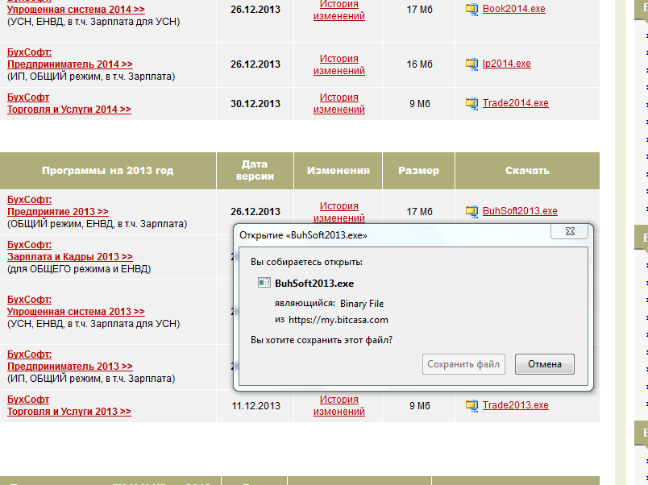This screenshot has height=485, width=648.
Task: Click the download icon beside BuhSoft2013.exe link
Action: point(471,212)
